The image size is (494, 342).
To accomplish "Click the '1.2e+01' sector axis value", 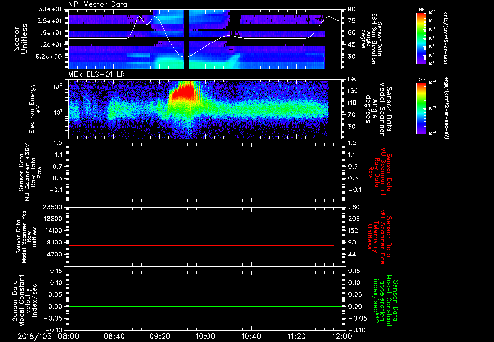I will [x=50, y=45].
